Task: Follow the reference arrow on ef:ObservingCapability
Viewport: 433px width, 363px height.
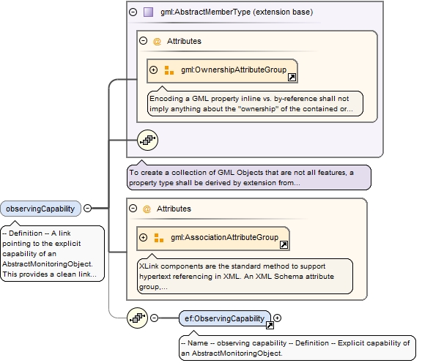Action: (x=270, y=326)
